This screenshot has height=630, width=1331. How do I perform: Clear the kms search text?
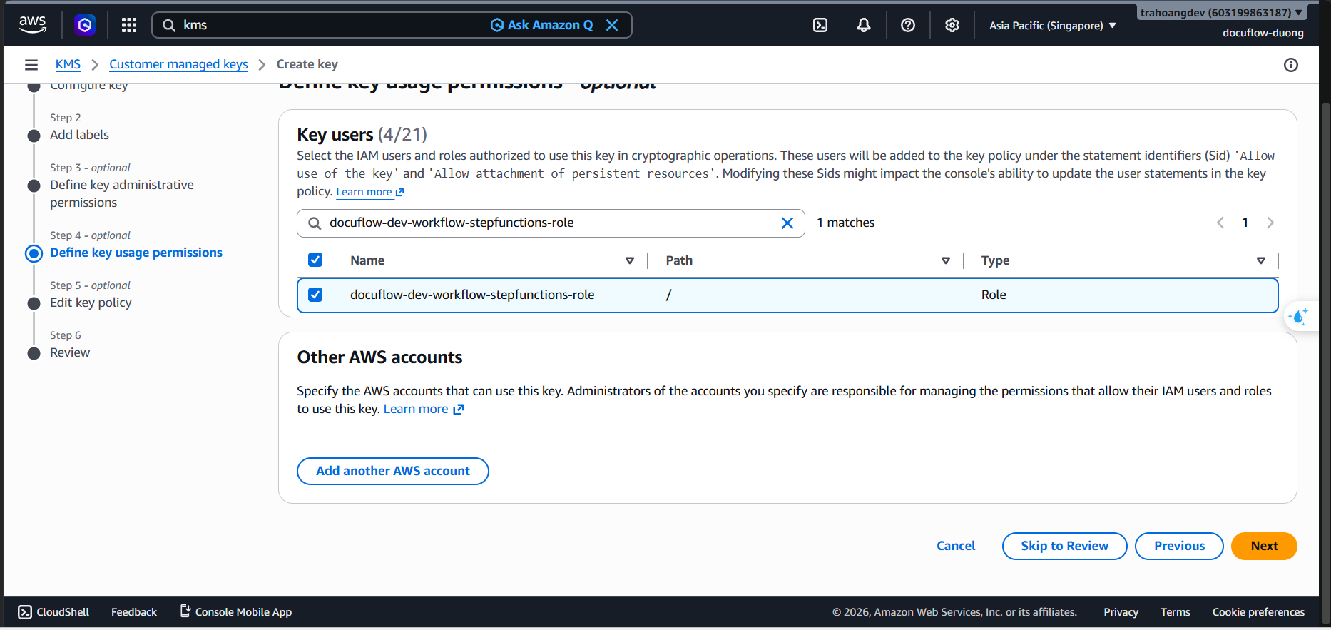pos(612,25)
